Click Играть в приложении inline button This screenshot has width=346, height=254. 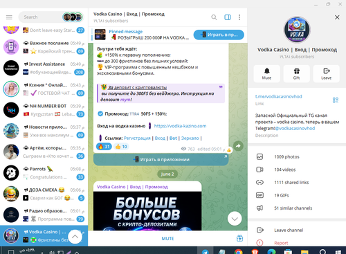161,159
